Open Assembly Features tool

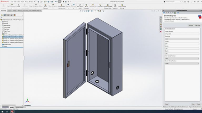pos(68,5)
